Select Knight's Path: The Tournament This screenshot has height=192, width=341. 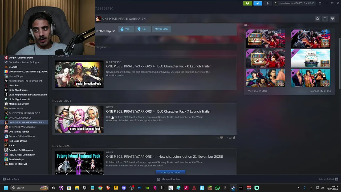pos(25,81)
